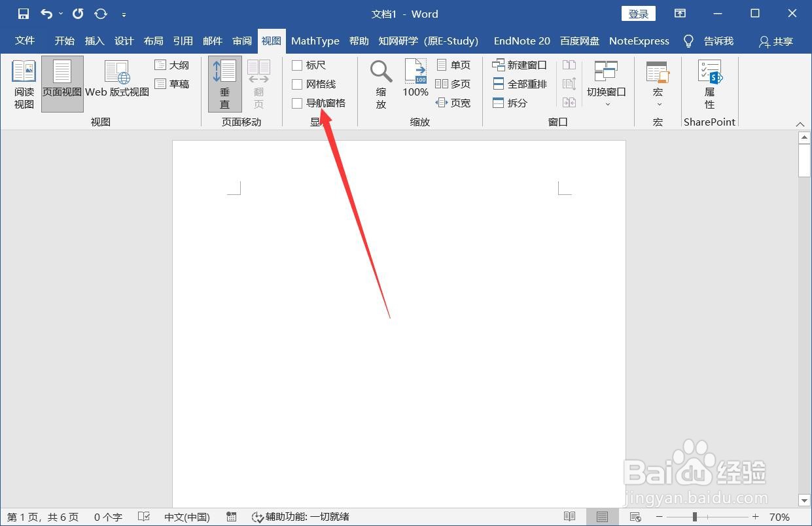Click the 共享 share button
This screenshot has width=812, height=526.
(x=776, y=41)
